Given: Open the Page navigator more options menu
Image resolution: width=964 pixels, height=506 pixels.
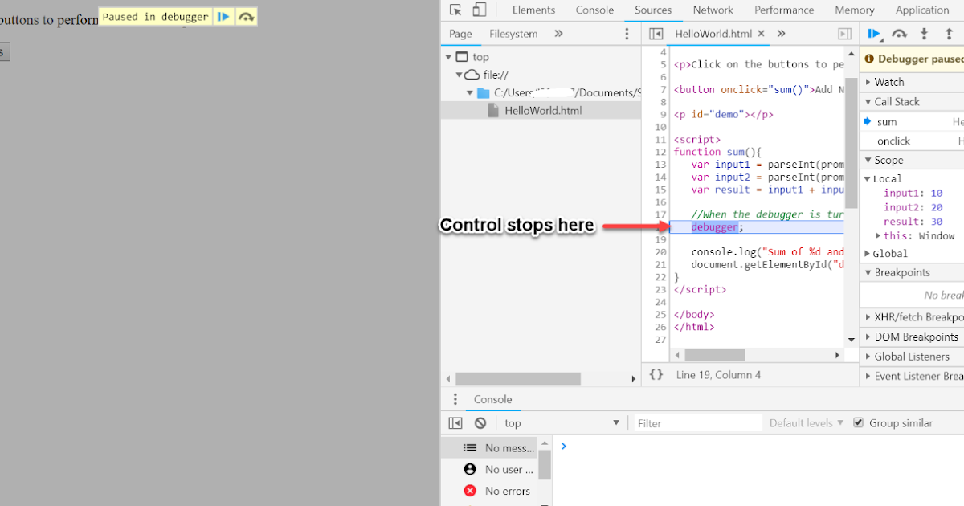Looking at the screenshot, I should [x=627, y=34].
